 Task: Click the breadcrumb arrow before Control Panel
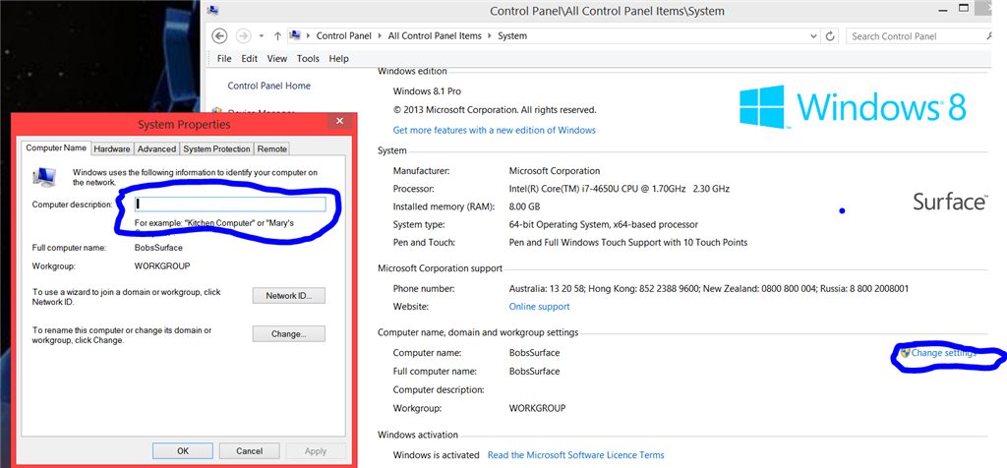[308, 36]
